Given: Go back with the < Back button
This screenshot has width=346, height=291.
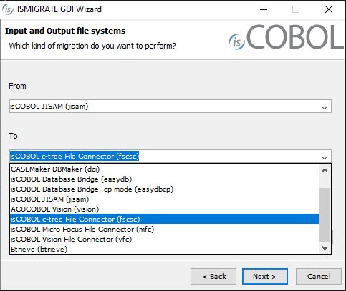Looking at the screenshot, I should point(213,277).
